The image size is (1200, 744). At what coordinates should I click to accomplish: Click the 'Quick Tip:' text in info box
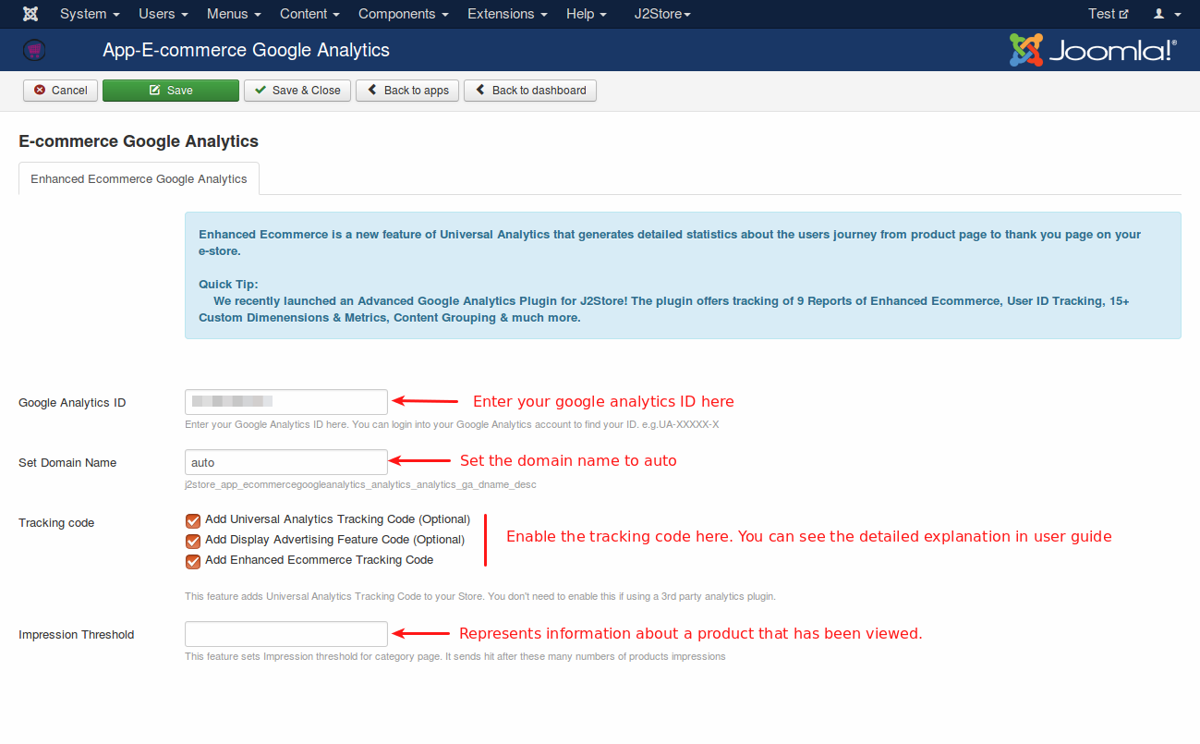228,285
